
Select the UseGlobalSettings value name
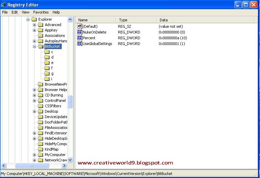(x=98, y=44)
